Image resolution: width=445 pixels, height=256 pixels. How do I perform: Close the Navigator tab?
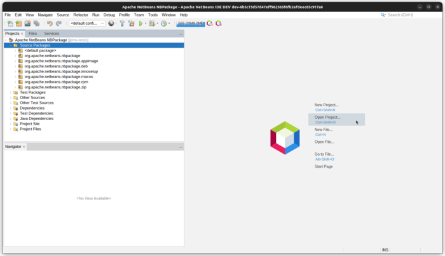coord(24,147)
